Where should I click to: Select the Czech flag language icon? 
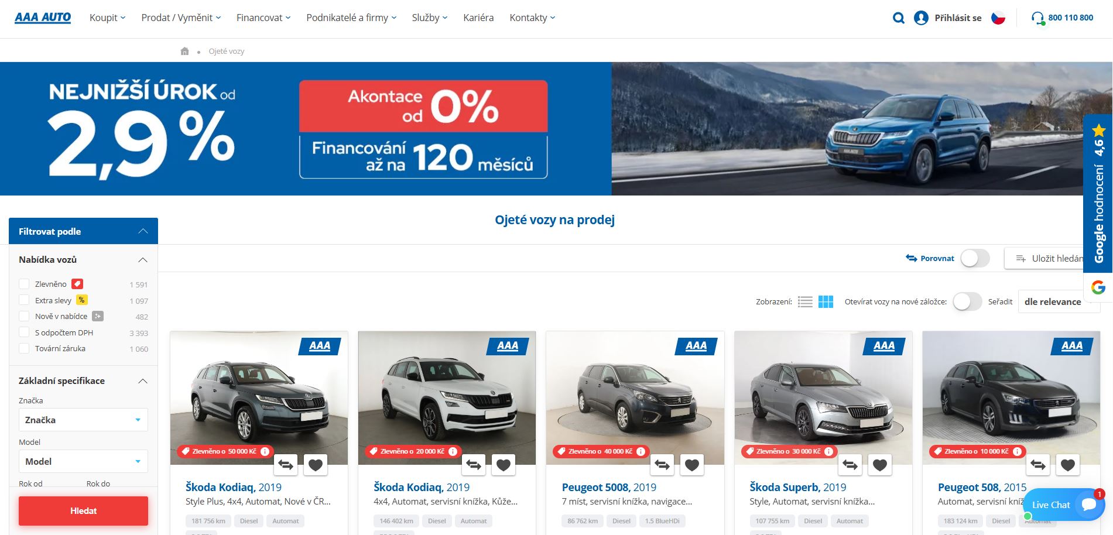pyautogui.click(x=998, y=18)
